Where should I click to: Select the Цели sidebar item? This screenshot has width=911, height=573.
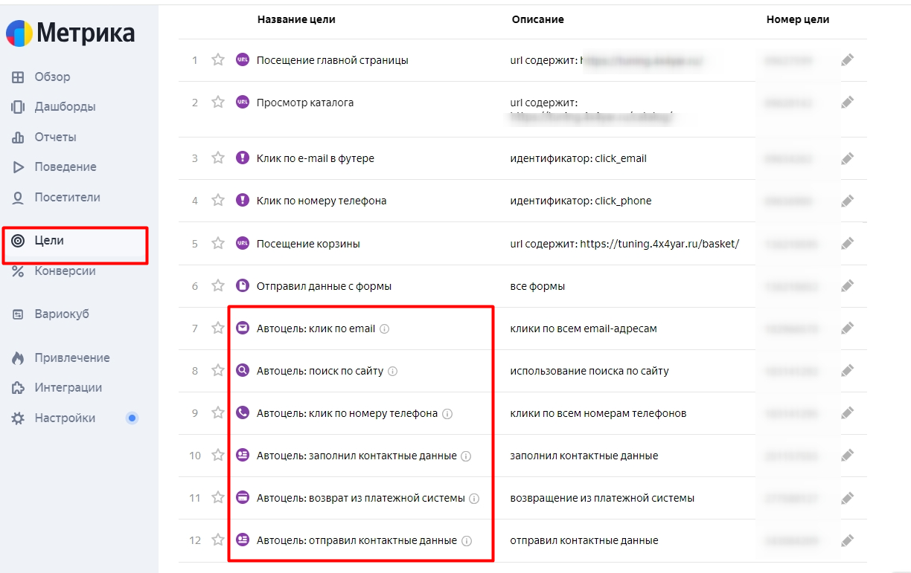(x=74, y=241)
